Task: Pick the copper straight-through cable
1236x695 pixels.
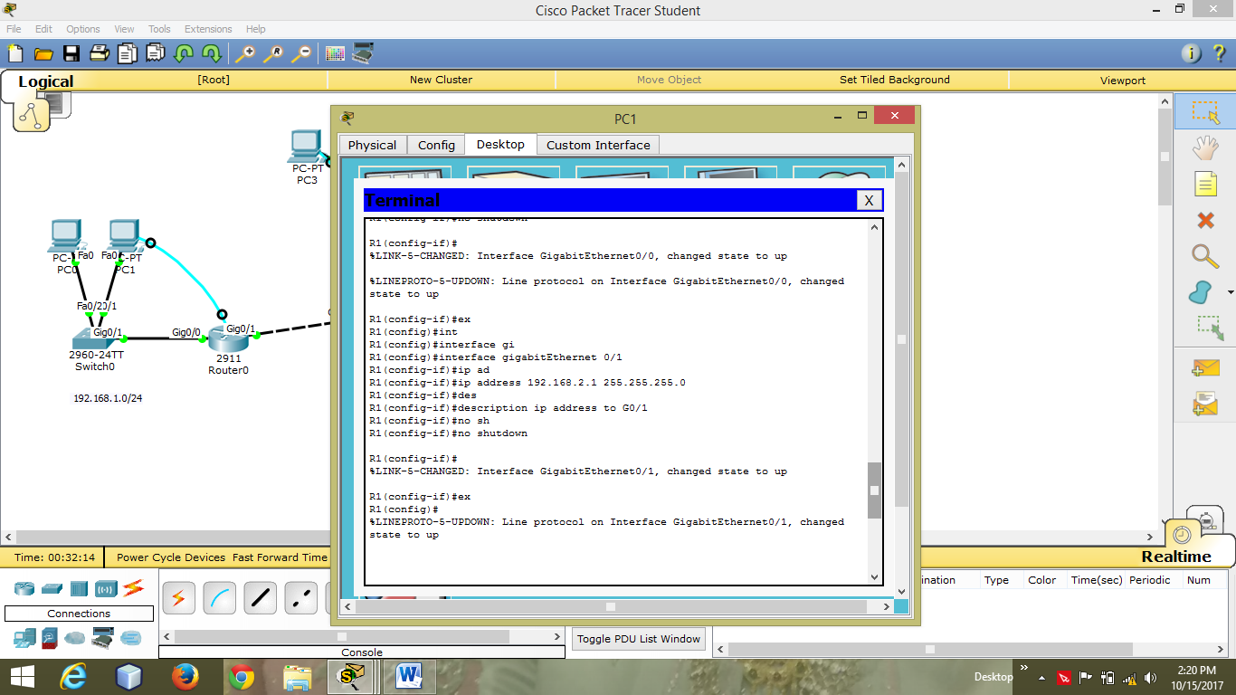Action: [261, 598]
